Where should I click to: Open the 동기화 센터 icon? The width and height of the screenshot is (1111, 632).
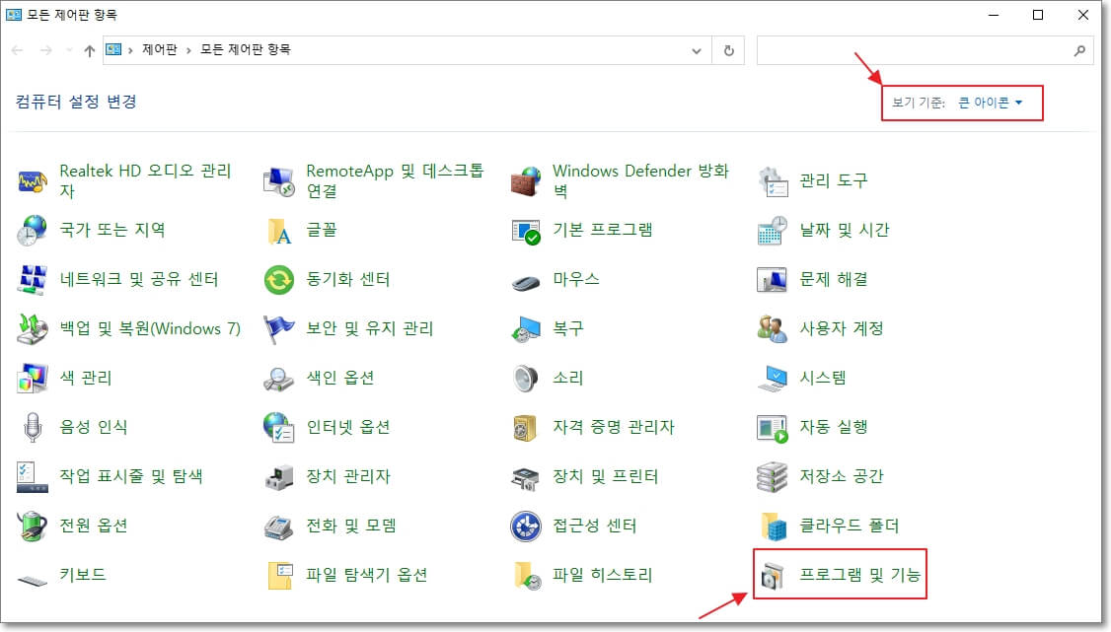(x=278, y=280)
